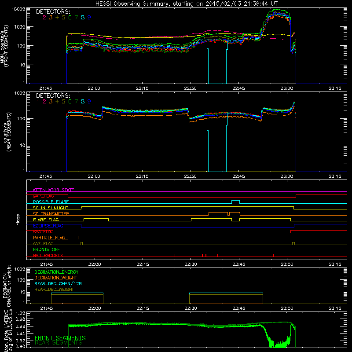Click the 0.92 tick on livetime axis
The height and width of the screenshot is (352, 352).
coord(20,341)
